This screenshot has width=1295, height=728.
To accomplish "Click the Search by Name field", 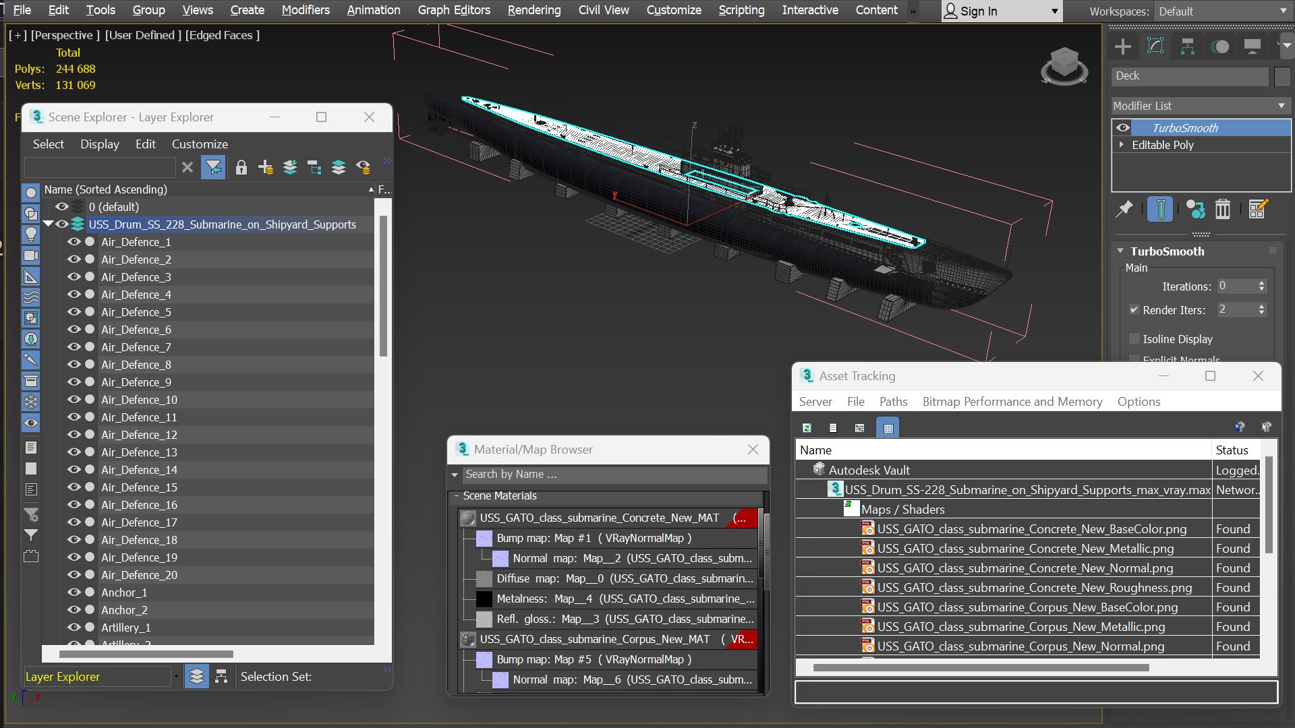I will pos(614,475).
